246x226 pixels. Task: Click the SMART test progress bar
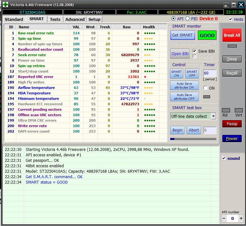[193, 139]
